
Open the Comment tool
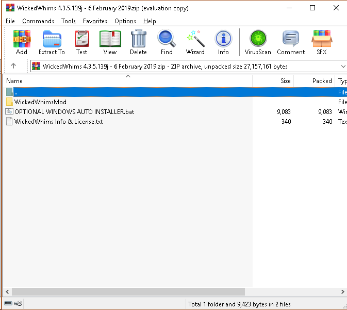point(291,42)
